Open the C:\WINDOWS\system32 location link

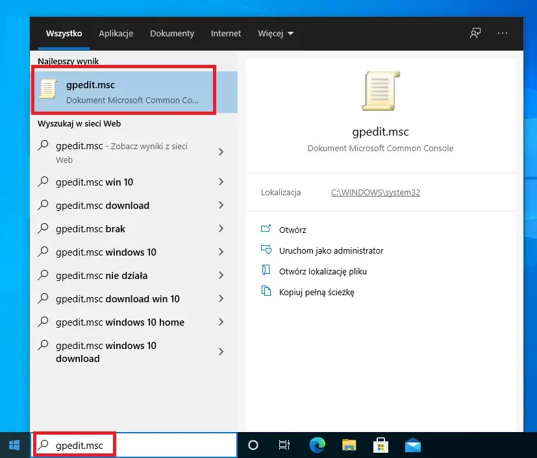tap(375, 192)
